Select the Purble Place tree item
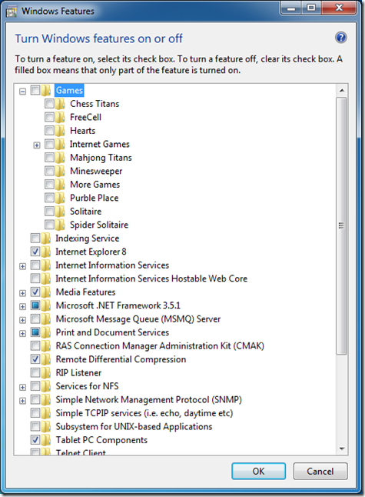 coord(95,198)
